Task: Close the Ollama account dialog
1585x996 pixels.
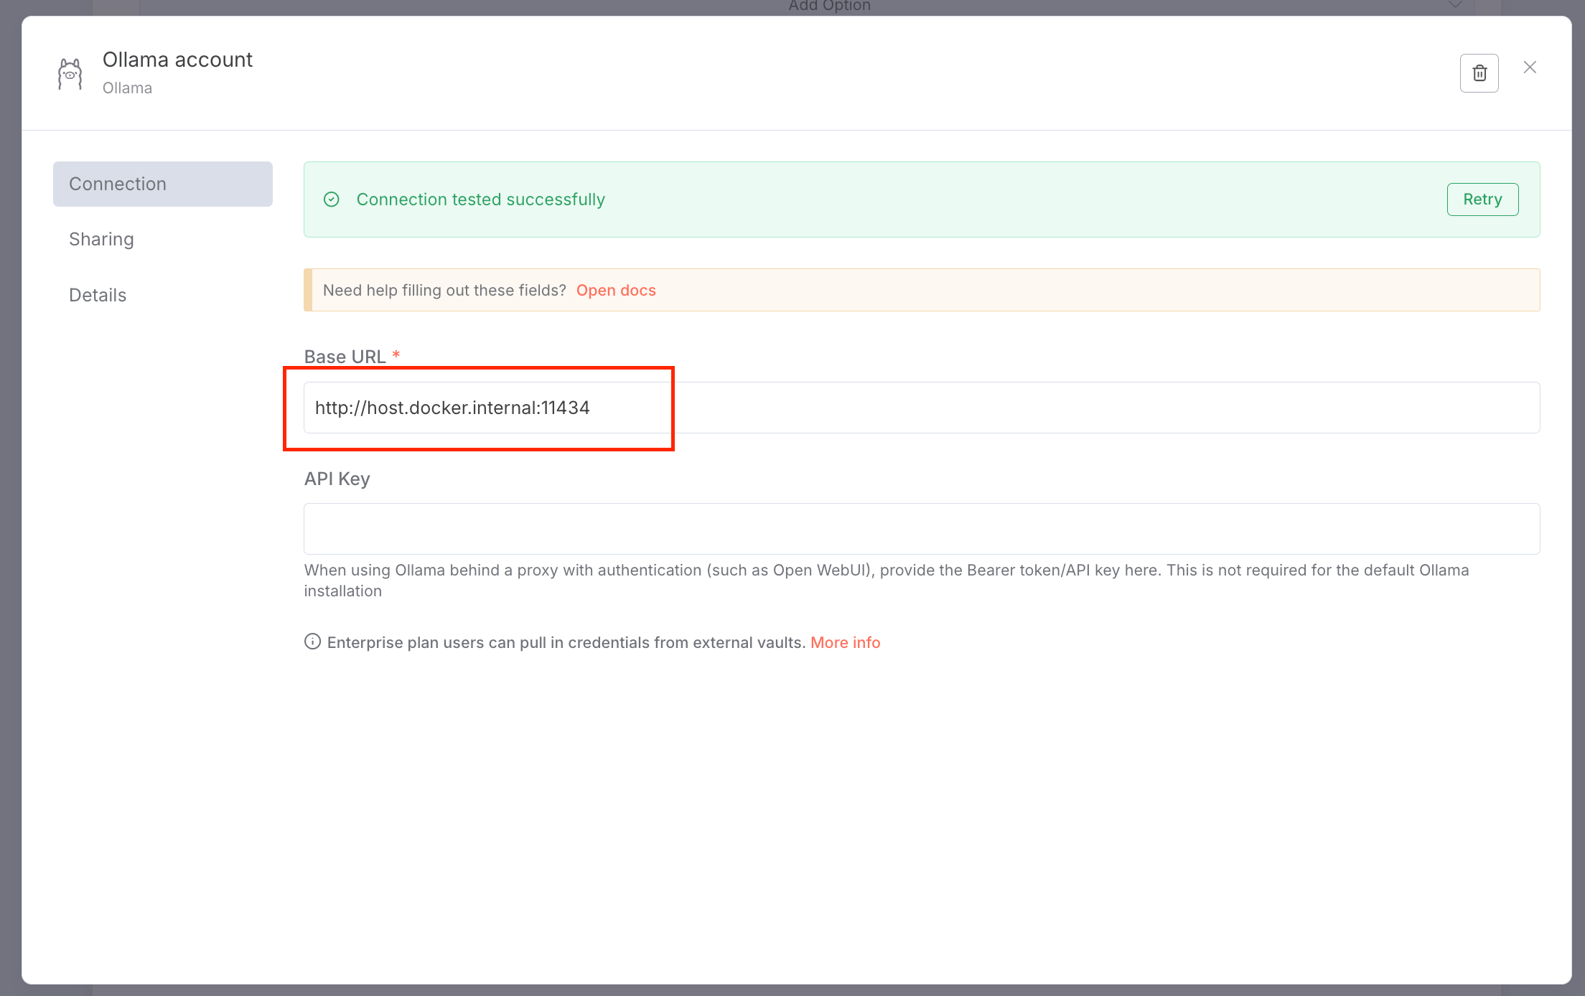Action: [x=1530, y=67]
